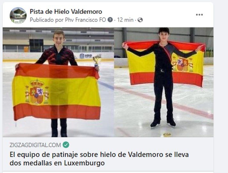Open left photo of smiling skater
This screenshot has height=173, width=228.
pyautogui.click(x=58, y=82)
